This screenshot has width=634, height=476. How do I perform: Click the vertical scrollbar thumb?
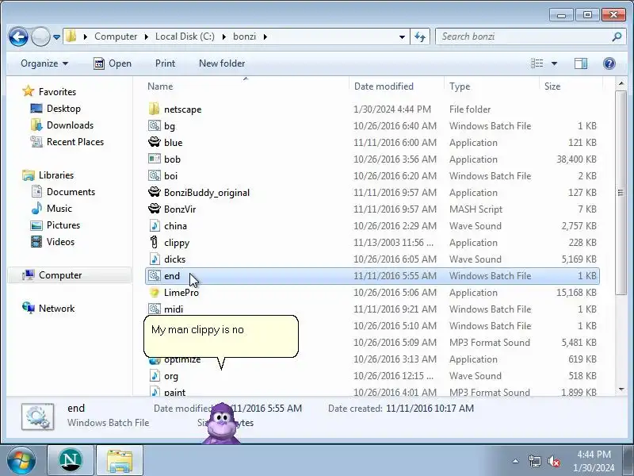click(x=621, y=193)
